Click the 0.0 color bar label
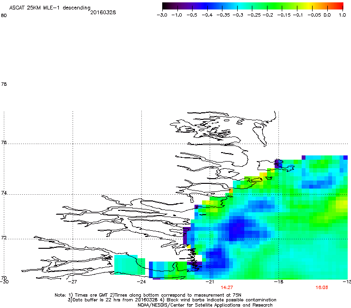Screen dimensions: 351x308 [327, 15]
